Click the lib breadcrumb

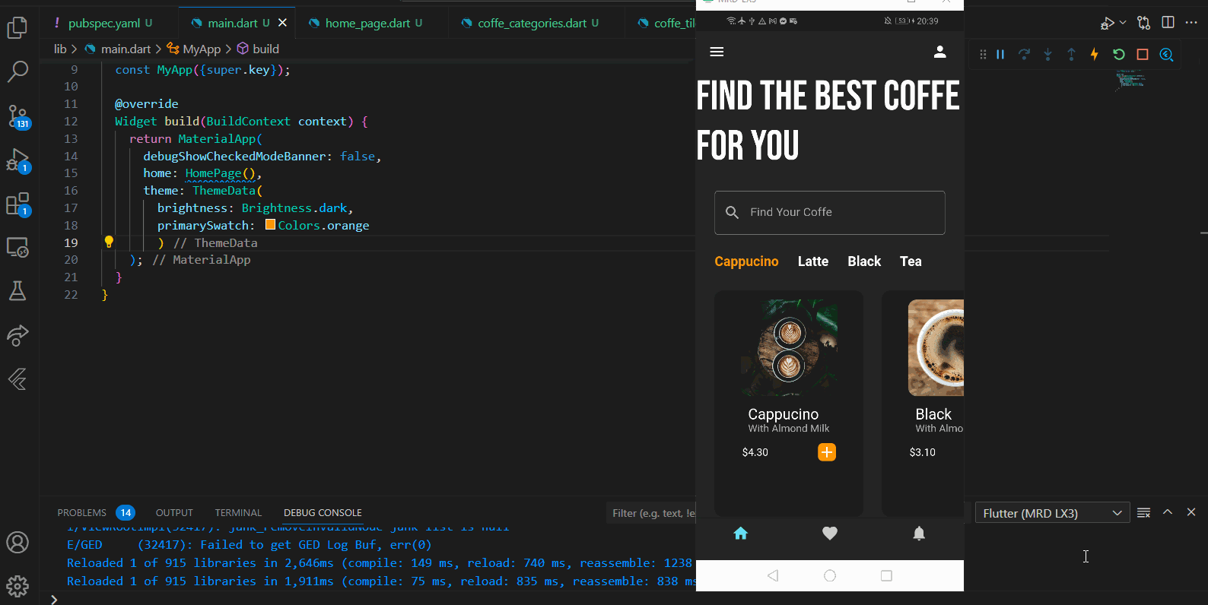[60, 49]
